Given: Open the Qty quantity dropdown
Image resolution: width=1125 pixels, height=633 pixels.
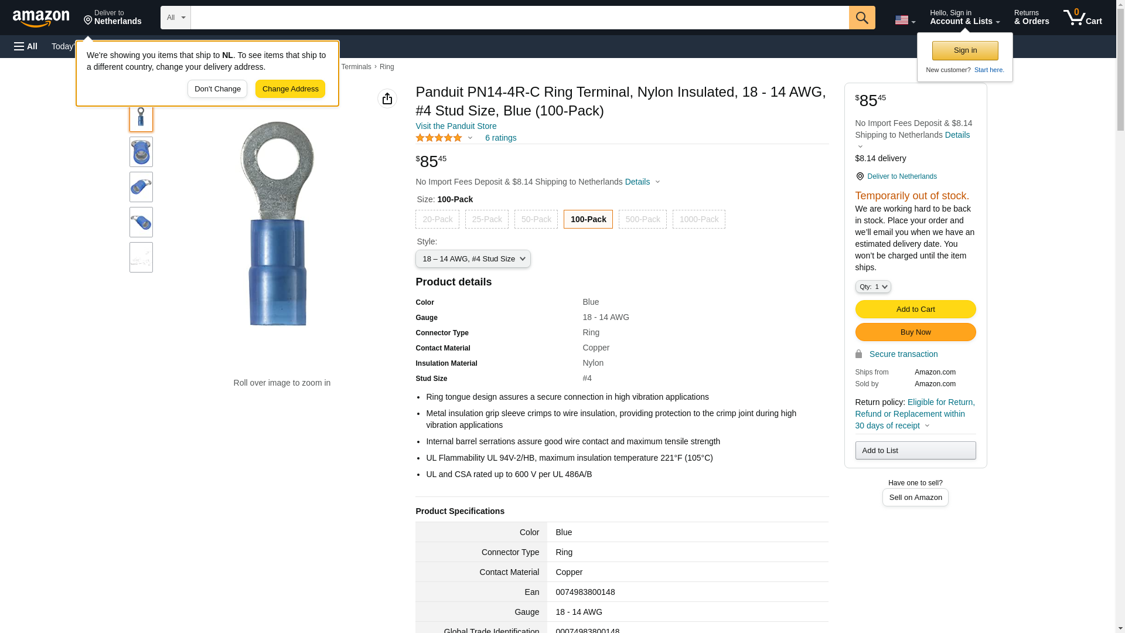Looking at the screenshot, I should [872, 287].
